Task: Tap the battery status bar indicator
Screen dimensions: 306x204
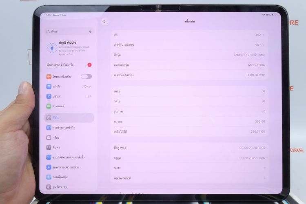Action: tap(274, 15)
